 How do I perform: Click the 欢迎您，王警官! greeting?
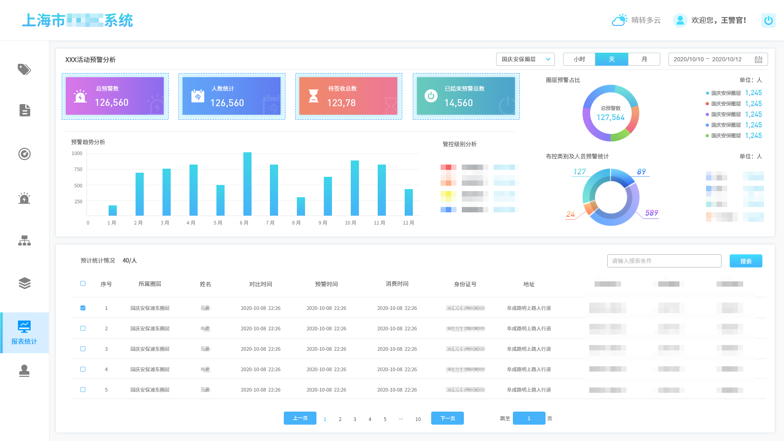tap(719, 20)
